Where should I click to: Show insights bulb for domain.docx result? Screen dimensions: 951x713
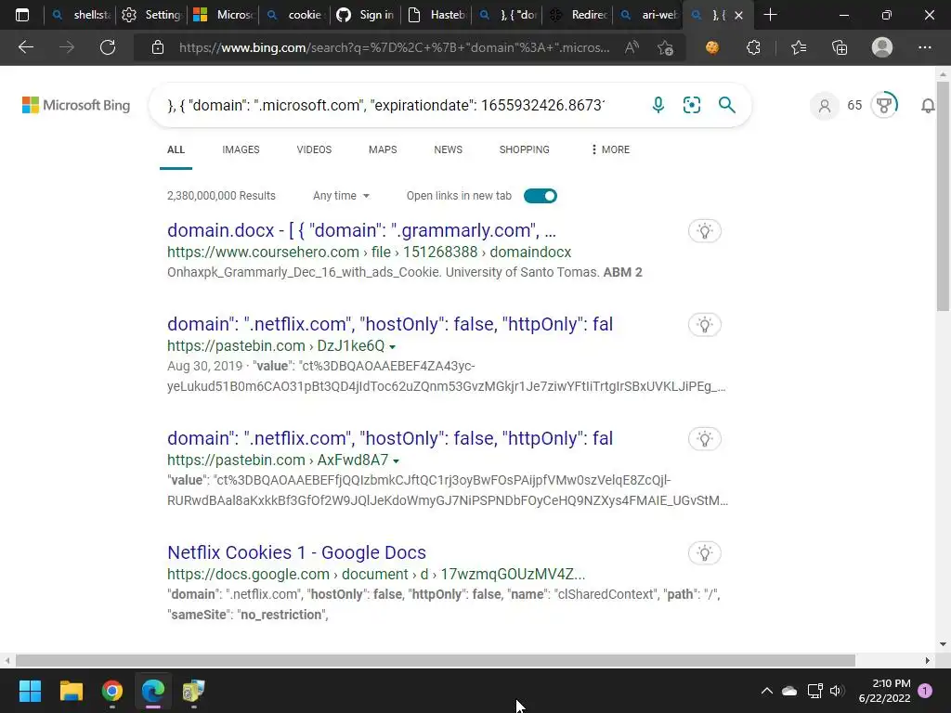click(705, 231)
